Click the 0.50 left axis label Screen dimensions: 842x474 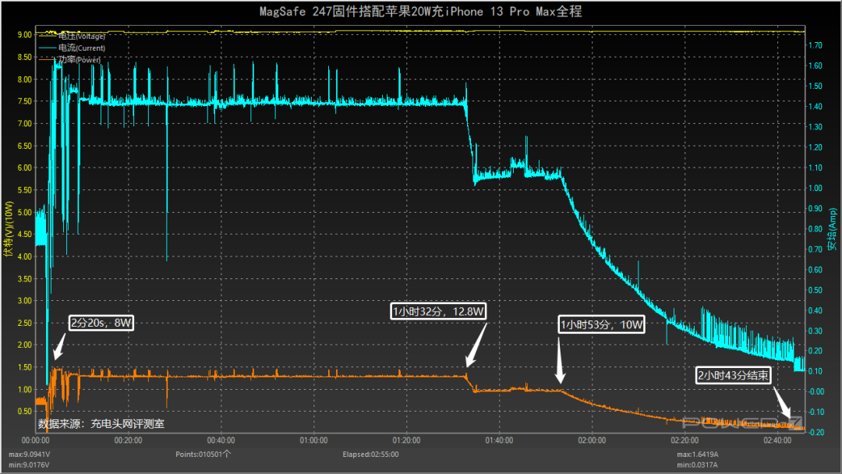25,411
